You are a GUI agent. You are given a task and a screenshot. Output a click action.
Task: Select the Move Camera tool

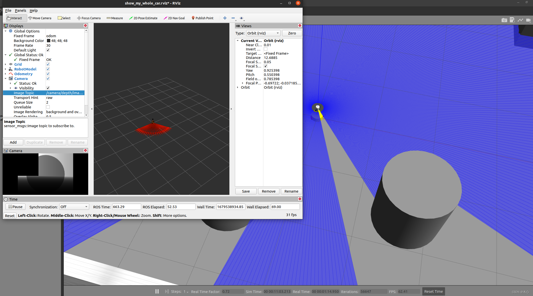click(x=40, y=18)
